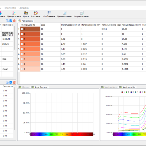Use the Примечани list vertical scrollbar
The image size is (146, 146).
pos(15,38)
